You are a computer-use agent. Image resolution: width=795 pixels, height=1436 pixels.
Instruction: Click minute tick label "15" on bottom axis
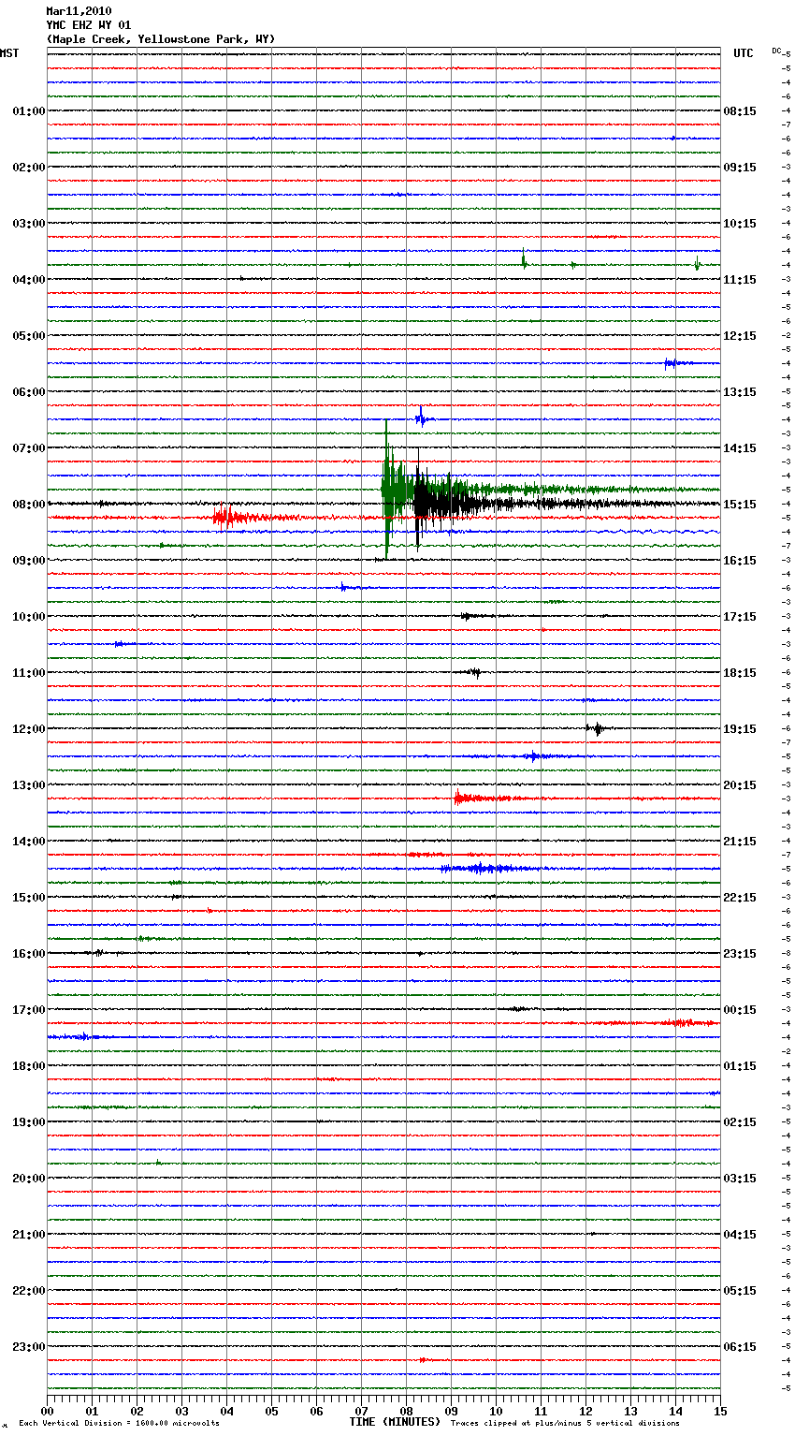(x=720, y=1411)
